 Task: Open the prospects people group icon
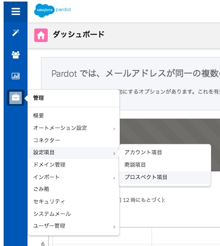[16, 55]
